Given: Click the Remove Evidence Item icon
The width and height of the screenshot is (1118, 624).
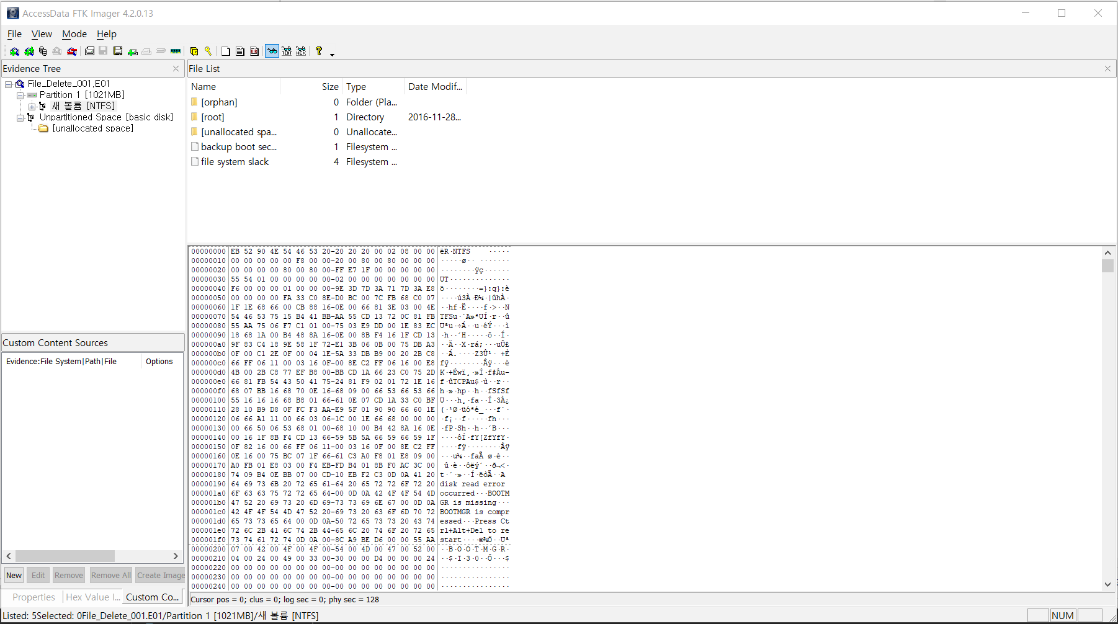Looking at the screenshot, I should [57, 51].
